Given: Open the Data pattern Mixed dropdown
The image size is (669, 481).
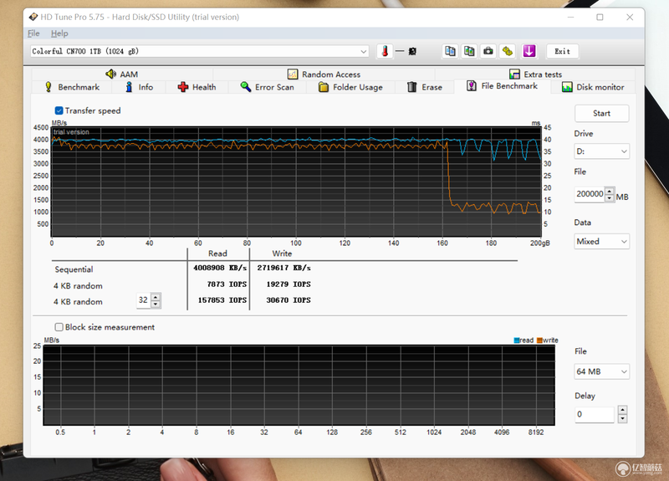Looking at the screenshot, I should click(601, 241).
